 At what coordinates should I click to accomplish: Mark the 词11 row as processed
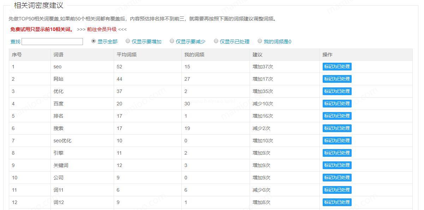337,190
